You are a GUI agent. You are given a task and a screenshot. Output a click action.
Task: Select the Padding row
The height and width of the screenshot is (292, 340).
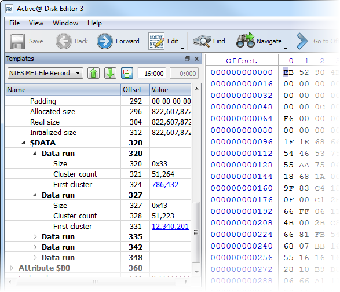pos(98,101)
